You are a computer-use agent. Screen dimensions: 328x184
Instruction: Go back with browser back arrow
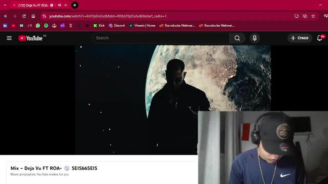(6, 16)
